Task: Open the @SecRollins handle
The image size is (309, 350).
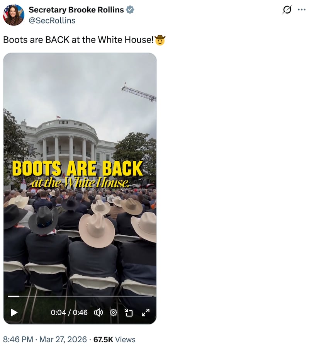Action: [x=52, y=20]
